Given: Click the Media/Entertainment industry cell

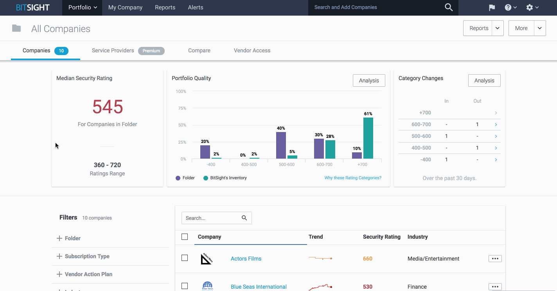Looking at the screenshot, I should click(433, 259).
